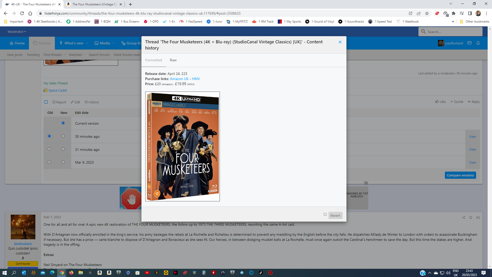Select New radio for Mar 9, 2023

tap(63, 162)
